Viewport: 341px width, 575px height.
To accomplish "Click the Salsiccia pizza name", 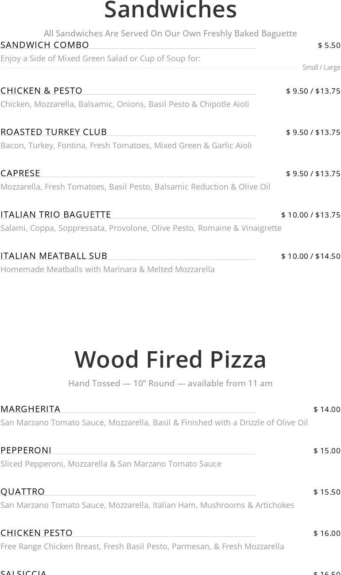I will (x=23, y=572).
